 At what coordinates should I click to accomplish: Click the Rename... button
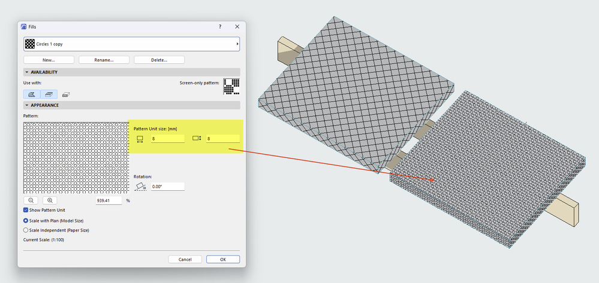(104, 60)
